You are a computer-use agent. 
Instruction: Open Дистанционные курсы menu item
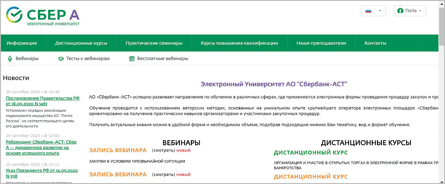[81, 43]
